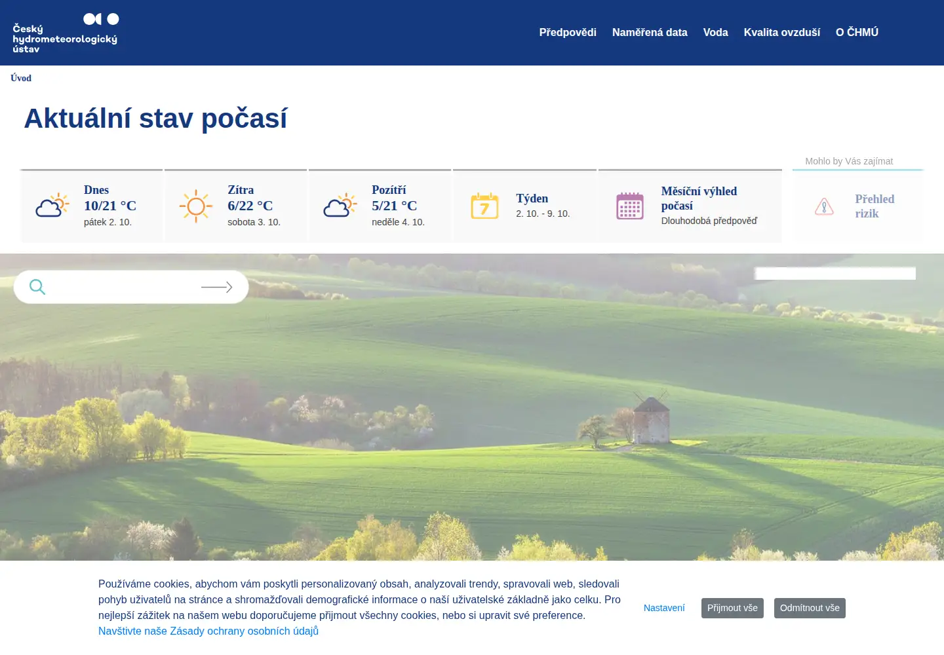Open Měsíční výhled počasí link

click(699, 198)
